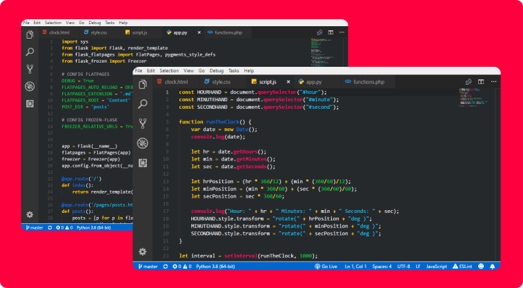The height and width of the screenshot is (288, 523).
Task: Start Go Live server
Action: [x=326, y=267]
